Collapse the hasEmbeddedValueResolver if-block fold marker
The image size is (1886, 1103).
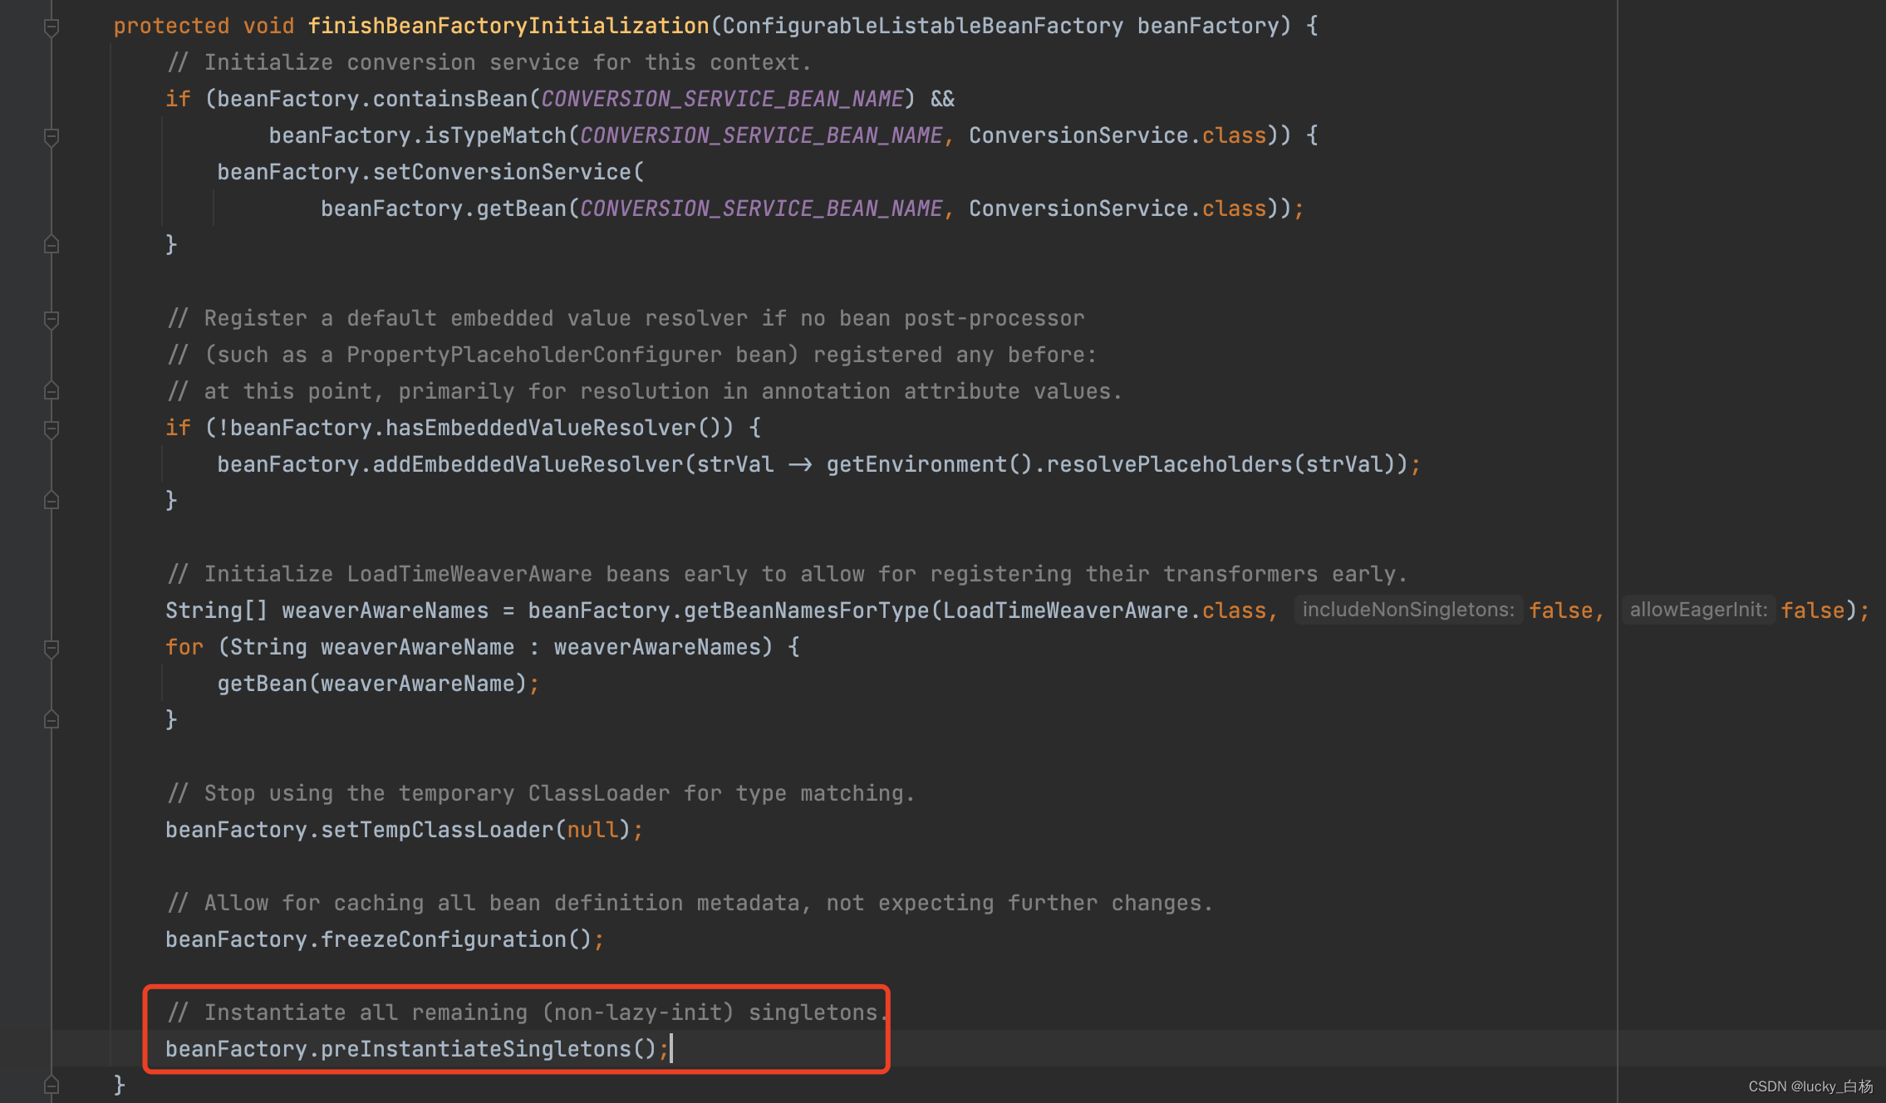pyautogui.click(x=52, y=429)
